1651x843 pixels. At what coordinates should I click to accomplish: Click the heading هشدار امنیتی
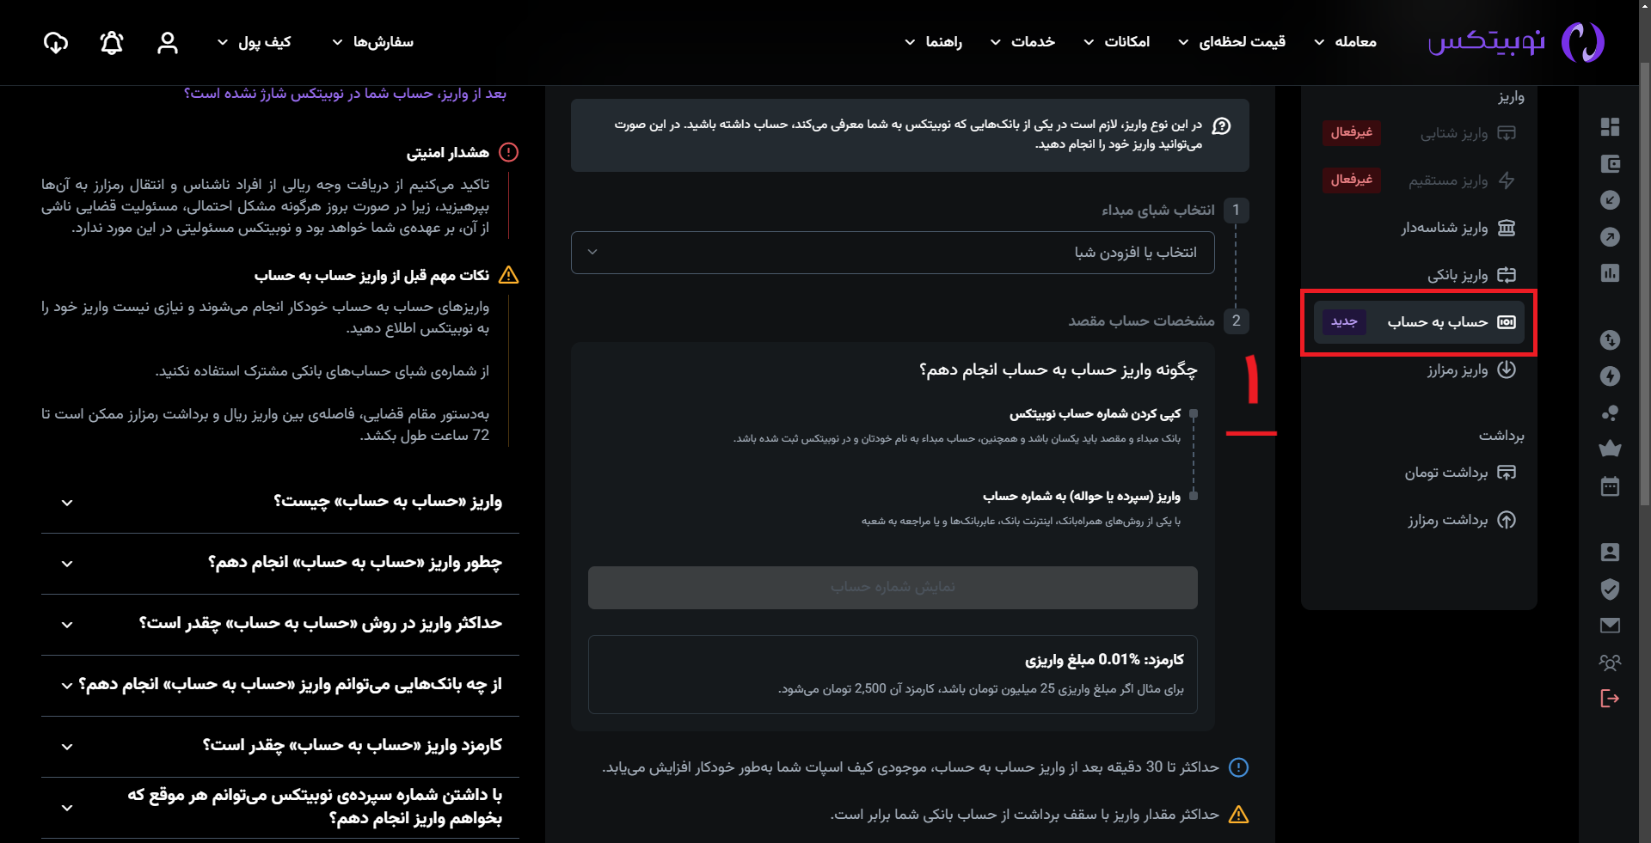pyautogui.click(x=448, y=153)
